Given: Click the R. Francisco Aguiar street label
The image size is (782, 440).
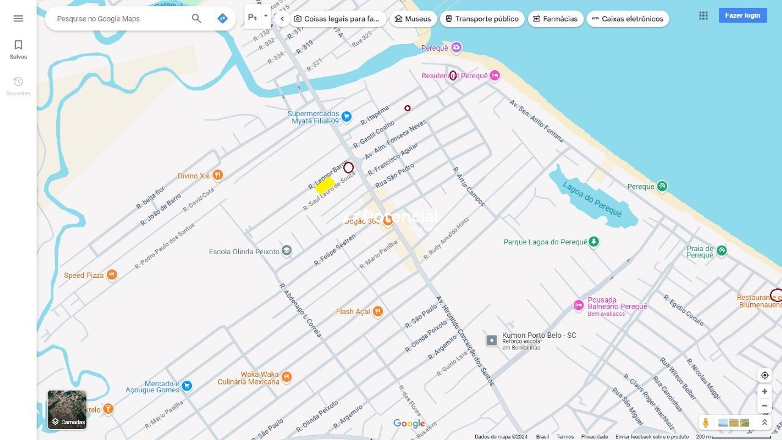Looking at the screenshot, I should tap(393, 159).
